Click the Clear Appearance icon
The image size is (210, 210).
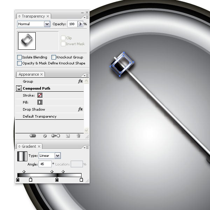(45, 136)
